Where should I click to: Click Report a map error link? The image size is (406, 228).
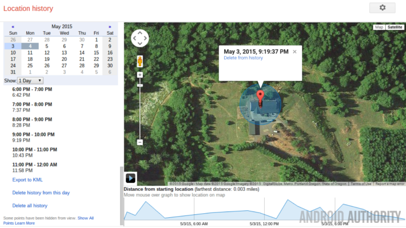(x=389, y=184)
